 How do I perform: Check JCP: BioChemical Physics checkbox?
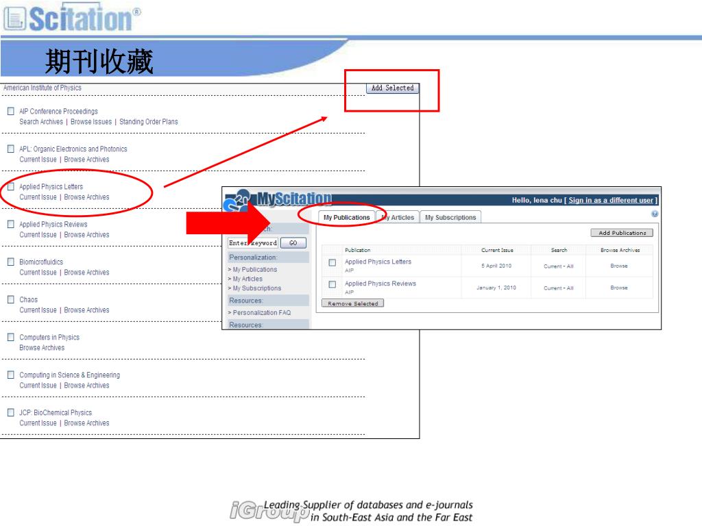(x=11, y=412)
